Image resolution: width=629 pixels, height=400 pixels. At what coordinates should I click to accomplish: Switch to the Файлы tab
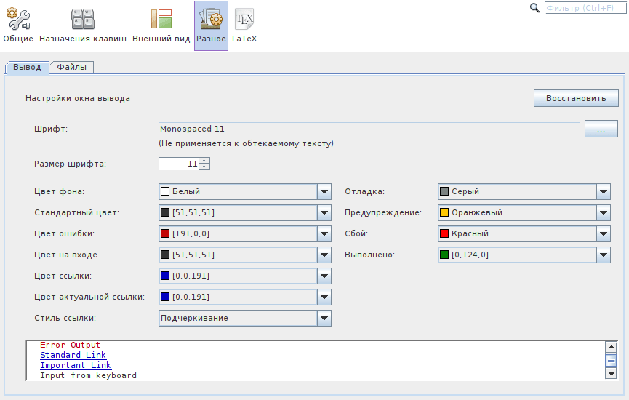point(72,68)
